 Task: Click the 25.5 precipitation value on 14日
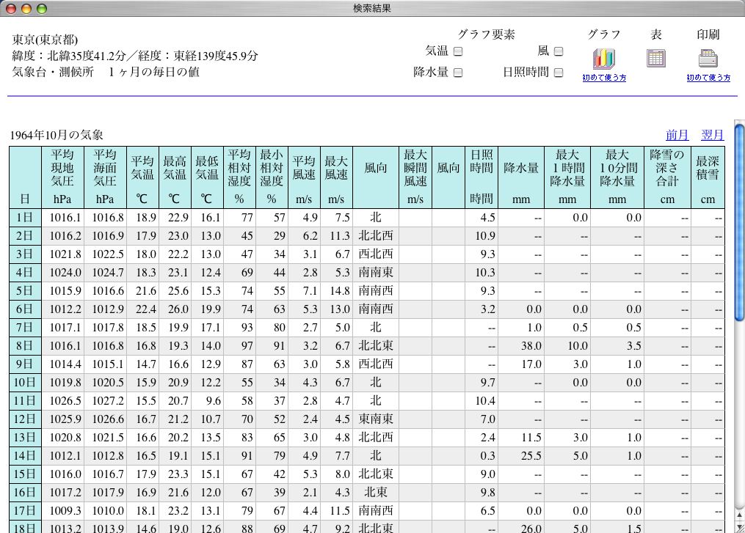[531, 456]
